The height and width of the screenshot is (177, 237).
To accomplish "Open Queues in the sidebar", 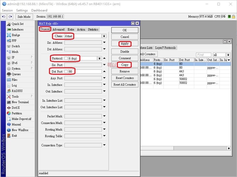I will 16,74.
